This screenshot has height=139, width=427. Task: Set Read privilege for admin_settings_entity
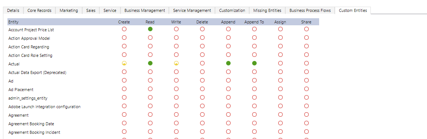point(150,97)
